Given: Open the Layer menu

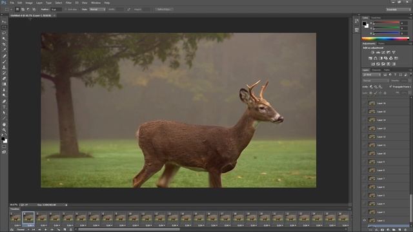Looking at the screenshot, I should pyautogui.click(x=39, y=3).
